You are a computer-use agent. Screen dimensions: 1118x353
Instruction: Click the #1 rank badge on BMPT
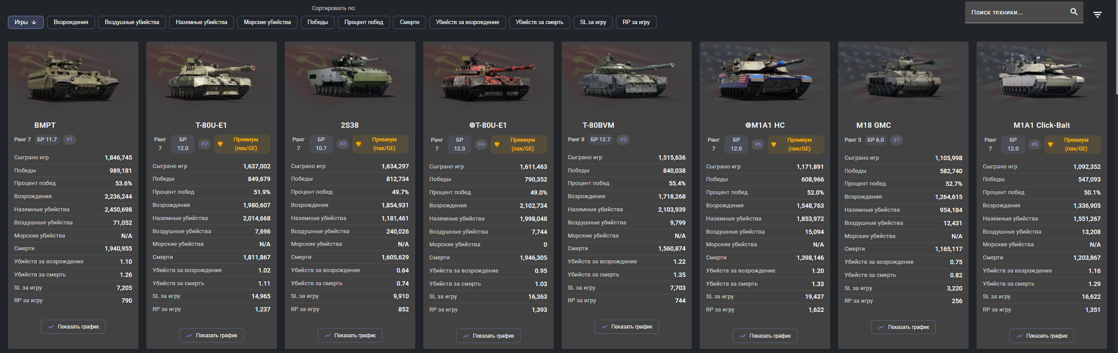pos(70,140)
